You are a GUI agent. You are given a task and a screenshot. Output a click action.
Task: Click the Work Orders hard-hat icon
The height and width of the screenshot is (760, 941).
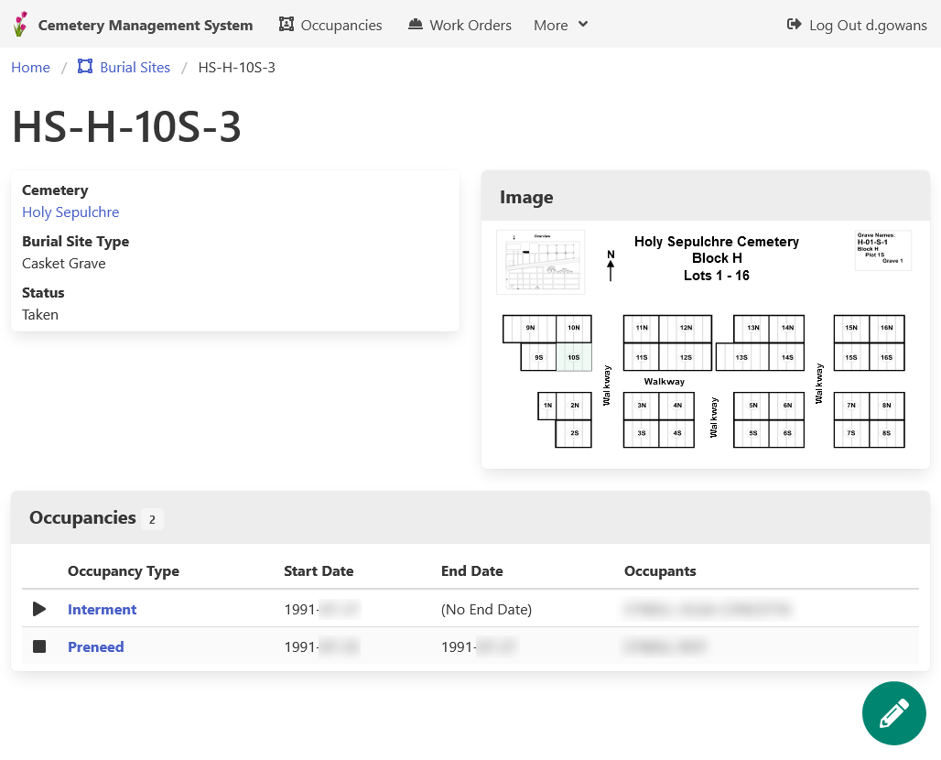pos(416,25)
